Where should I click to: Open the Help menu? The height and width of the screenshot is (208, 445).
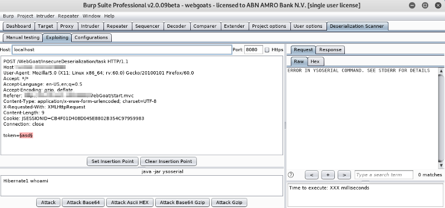[109, 16]
